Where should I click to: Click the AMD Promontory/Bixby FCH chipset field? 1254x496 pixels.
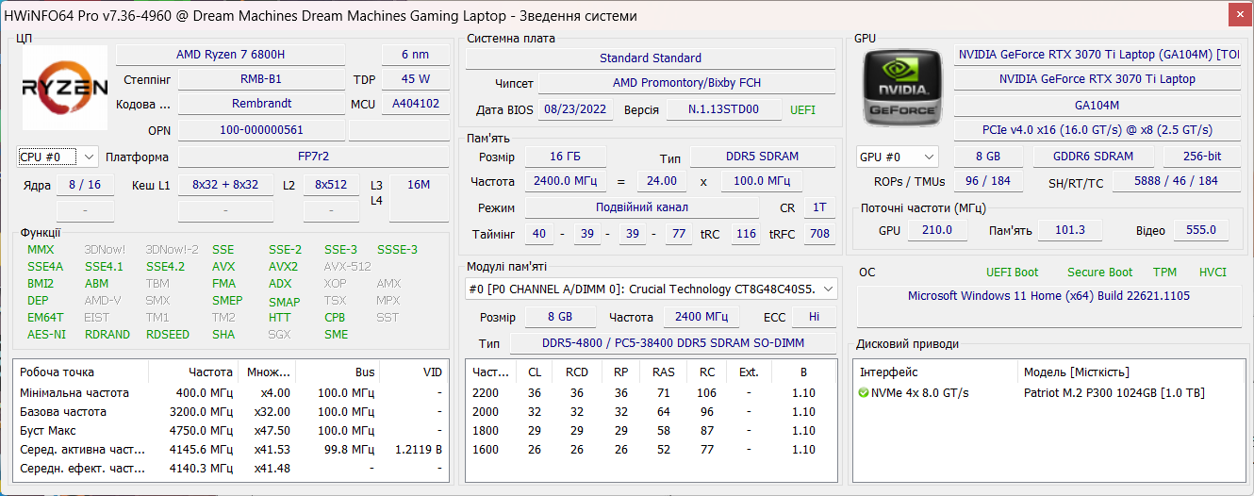(686, 84)
